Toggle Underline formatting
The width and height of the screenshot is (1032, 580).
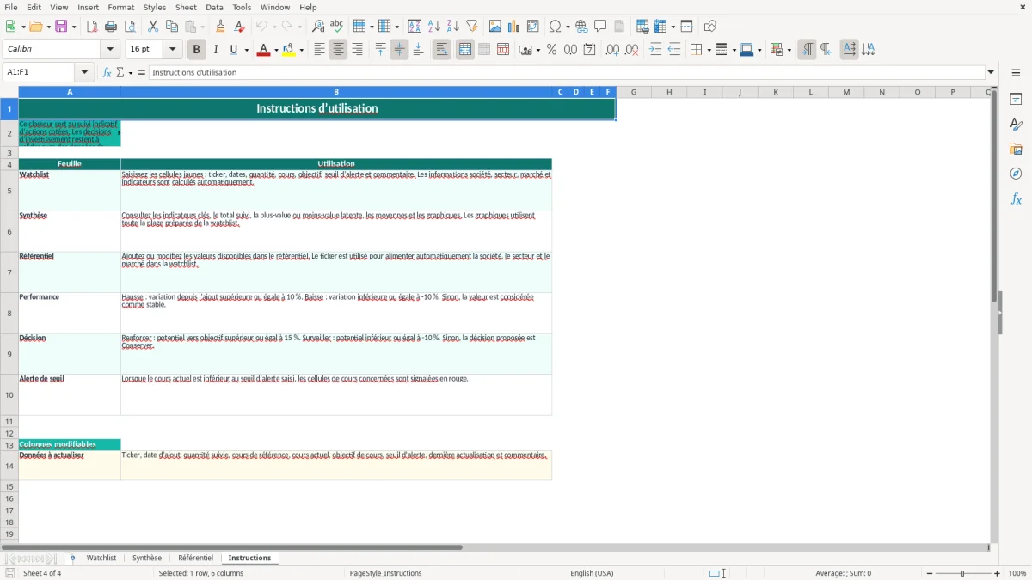[x=233, y=50]
